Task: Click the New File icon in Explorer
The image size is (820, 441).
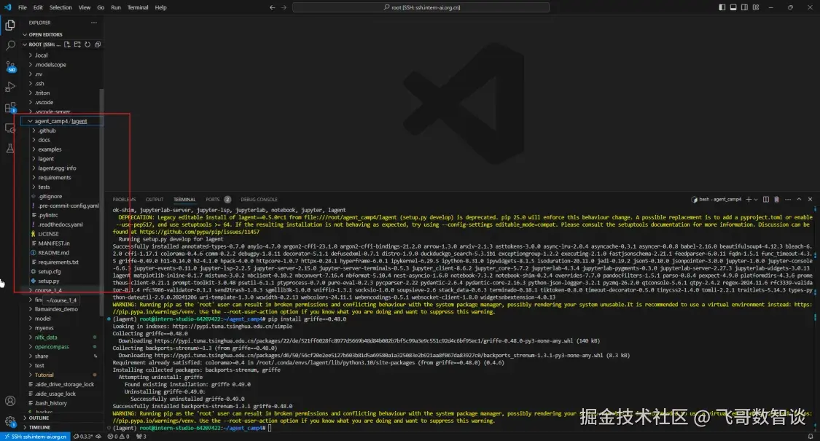Action: click(x=67, y=44)
